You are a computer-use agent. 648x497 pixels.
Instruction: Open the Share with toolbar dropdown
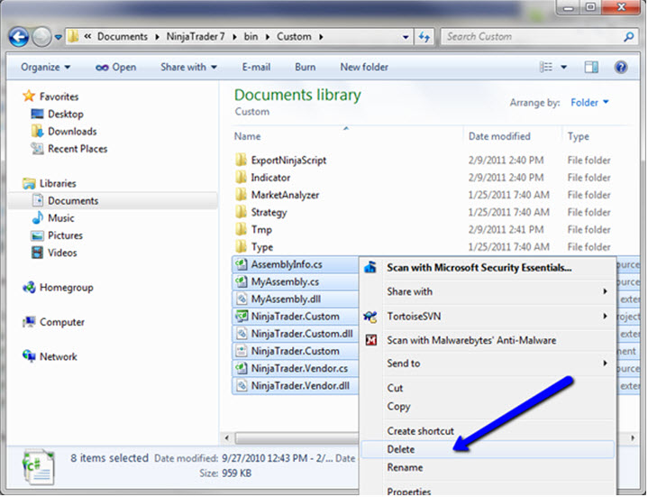coord(188,67)
